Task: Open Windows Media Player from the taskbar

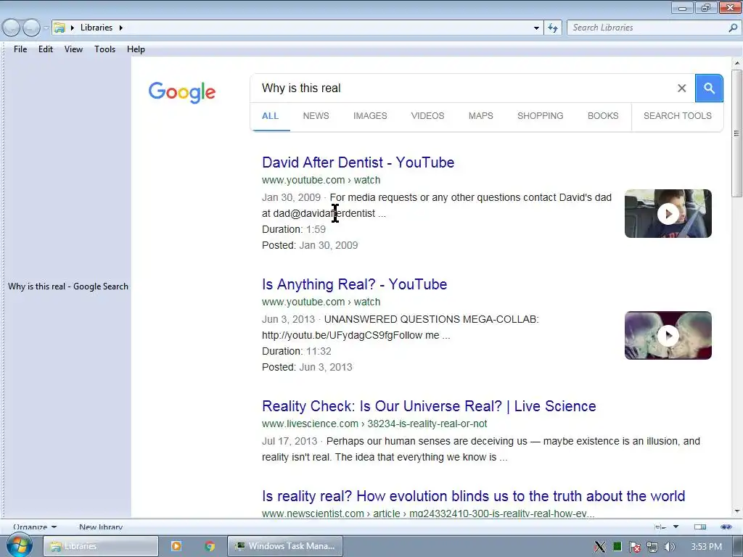Action: coord(176,546)
